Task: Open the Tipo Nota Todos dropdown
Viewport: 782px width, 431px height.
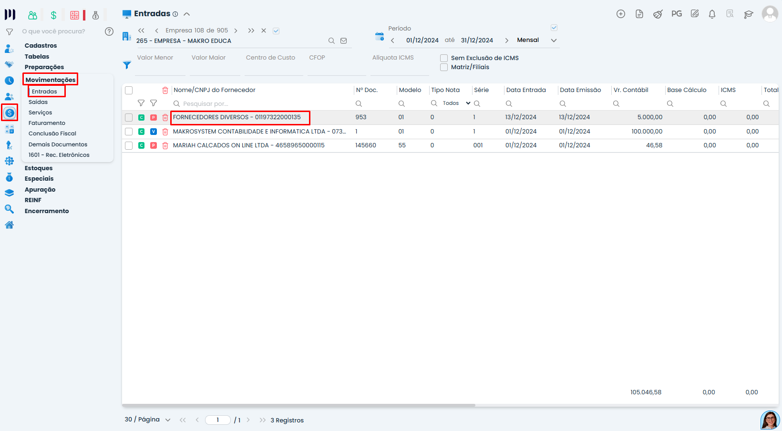Action: pyautogui.click(x=456, y=103)
